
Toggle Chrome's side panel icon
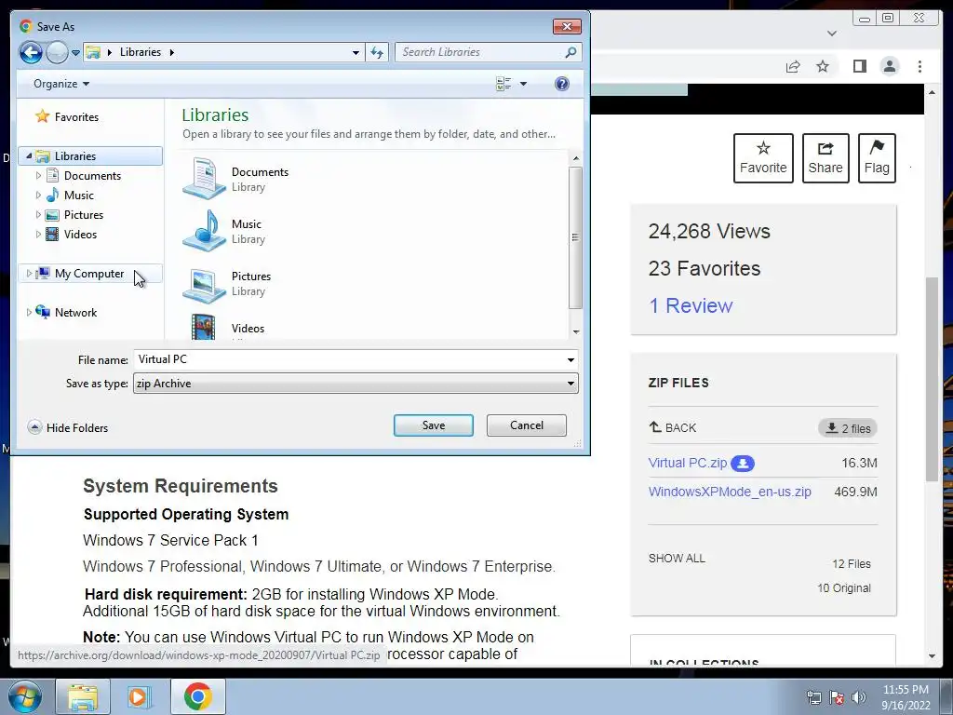tap(859, 66)
